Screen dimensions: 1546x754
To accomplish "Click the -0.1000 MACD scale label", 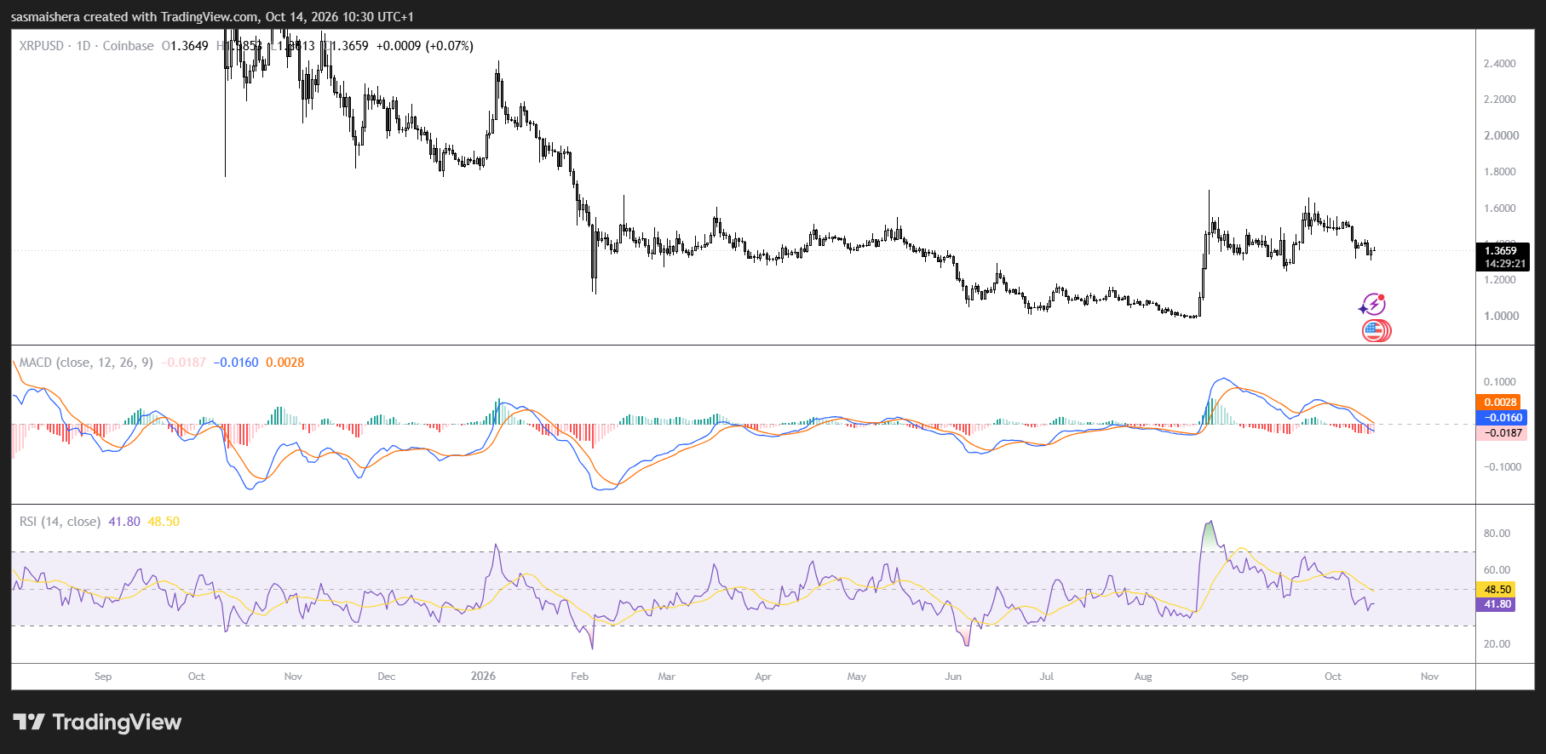I will coord(1502,467).
